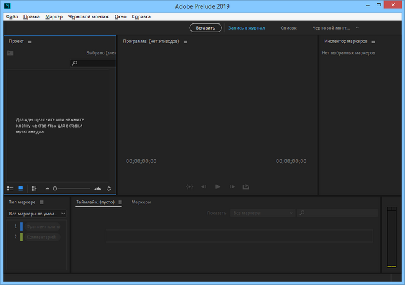
Task: Open the Проект panel menu icon
Action: click(29, 41)
